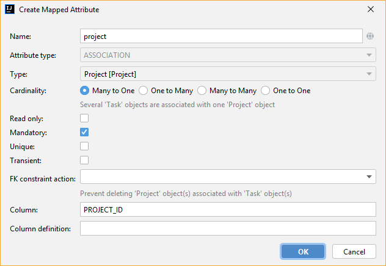Image resolution: width=386 pixels, height=266 pixels.
Task: Click the empty Column definition field
Action: 228,228
